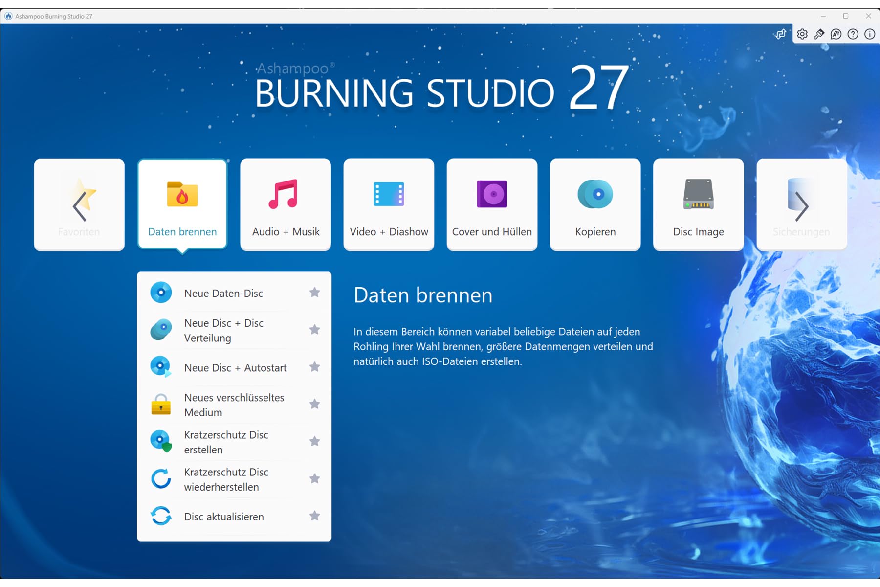Click the purple disc case Cover icon
Viewport: 880px width, 587px height.
click(x=492, y=194)
